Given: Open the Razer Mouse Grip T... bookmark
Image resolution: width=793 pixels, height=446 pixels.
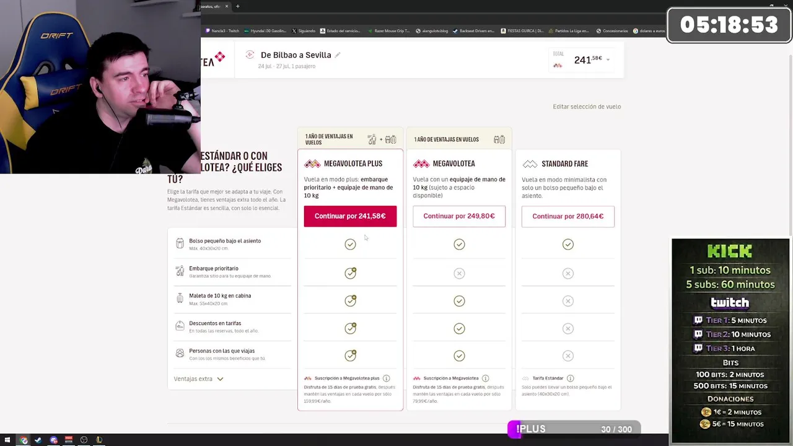Looking at the screenshot, I should click(389, 31).
